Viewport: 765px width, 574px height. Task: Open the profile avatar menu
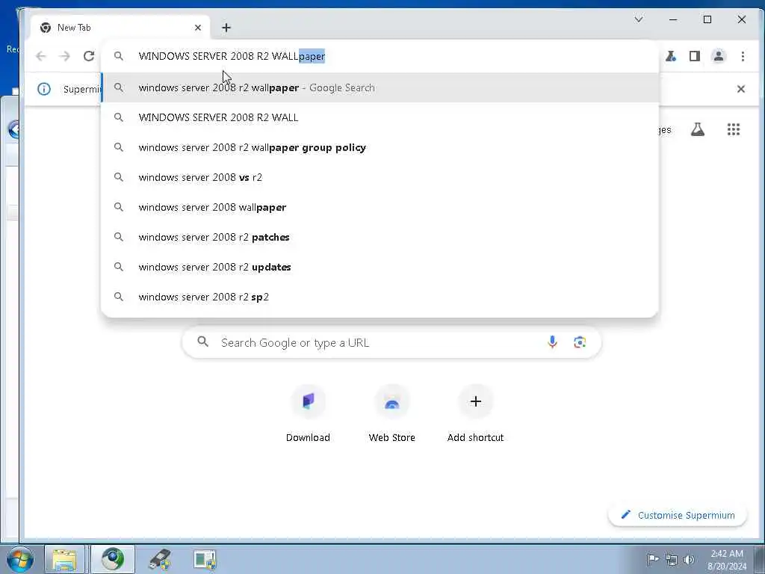718,56
